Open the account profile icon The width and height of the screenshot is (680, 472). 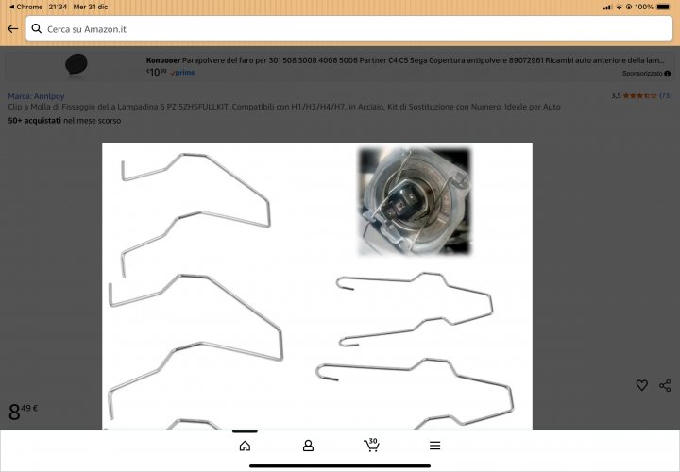(x=308, y=446)
